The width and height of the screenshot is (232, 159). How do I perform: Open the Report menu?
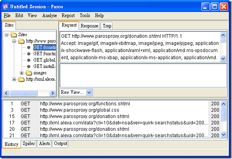pyautogui.click(x=68, y=16)
